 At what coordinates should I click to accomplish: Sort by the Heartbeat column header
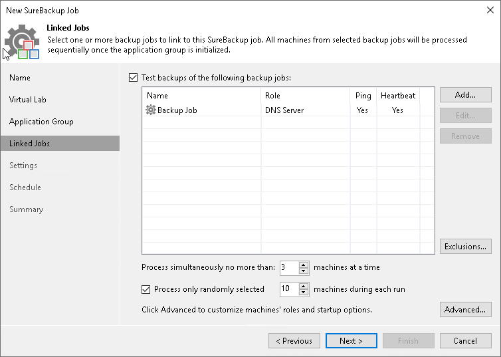pos(398,96)
